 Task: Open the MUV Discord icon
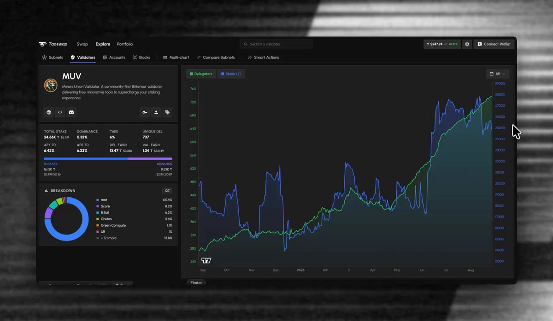[71, 112]
